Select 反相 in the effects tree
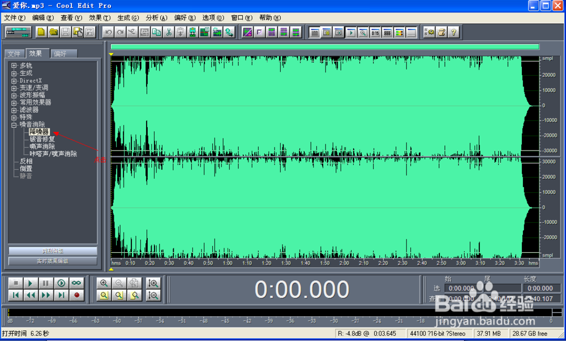 26,161
